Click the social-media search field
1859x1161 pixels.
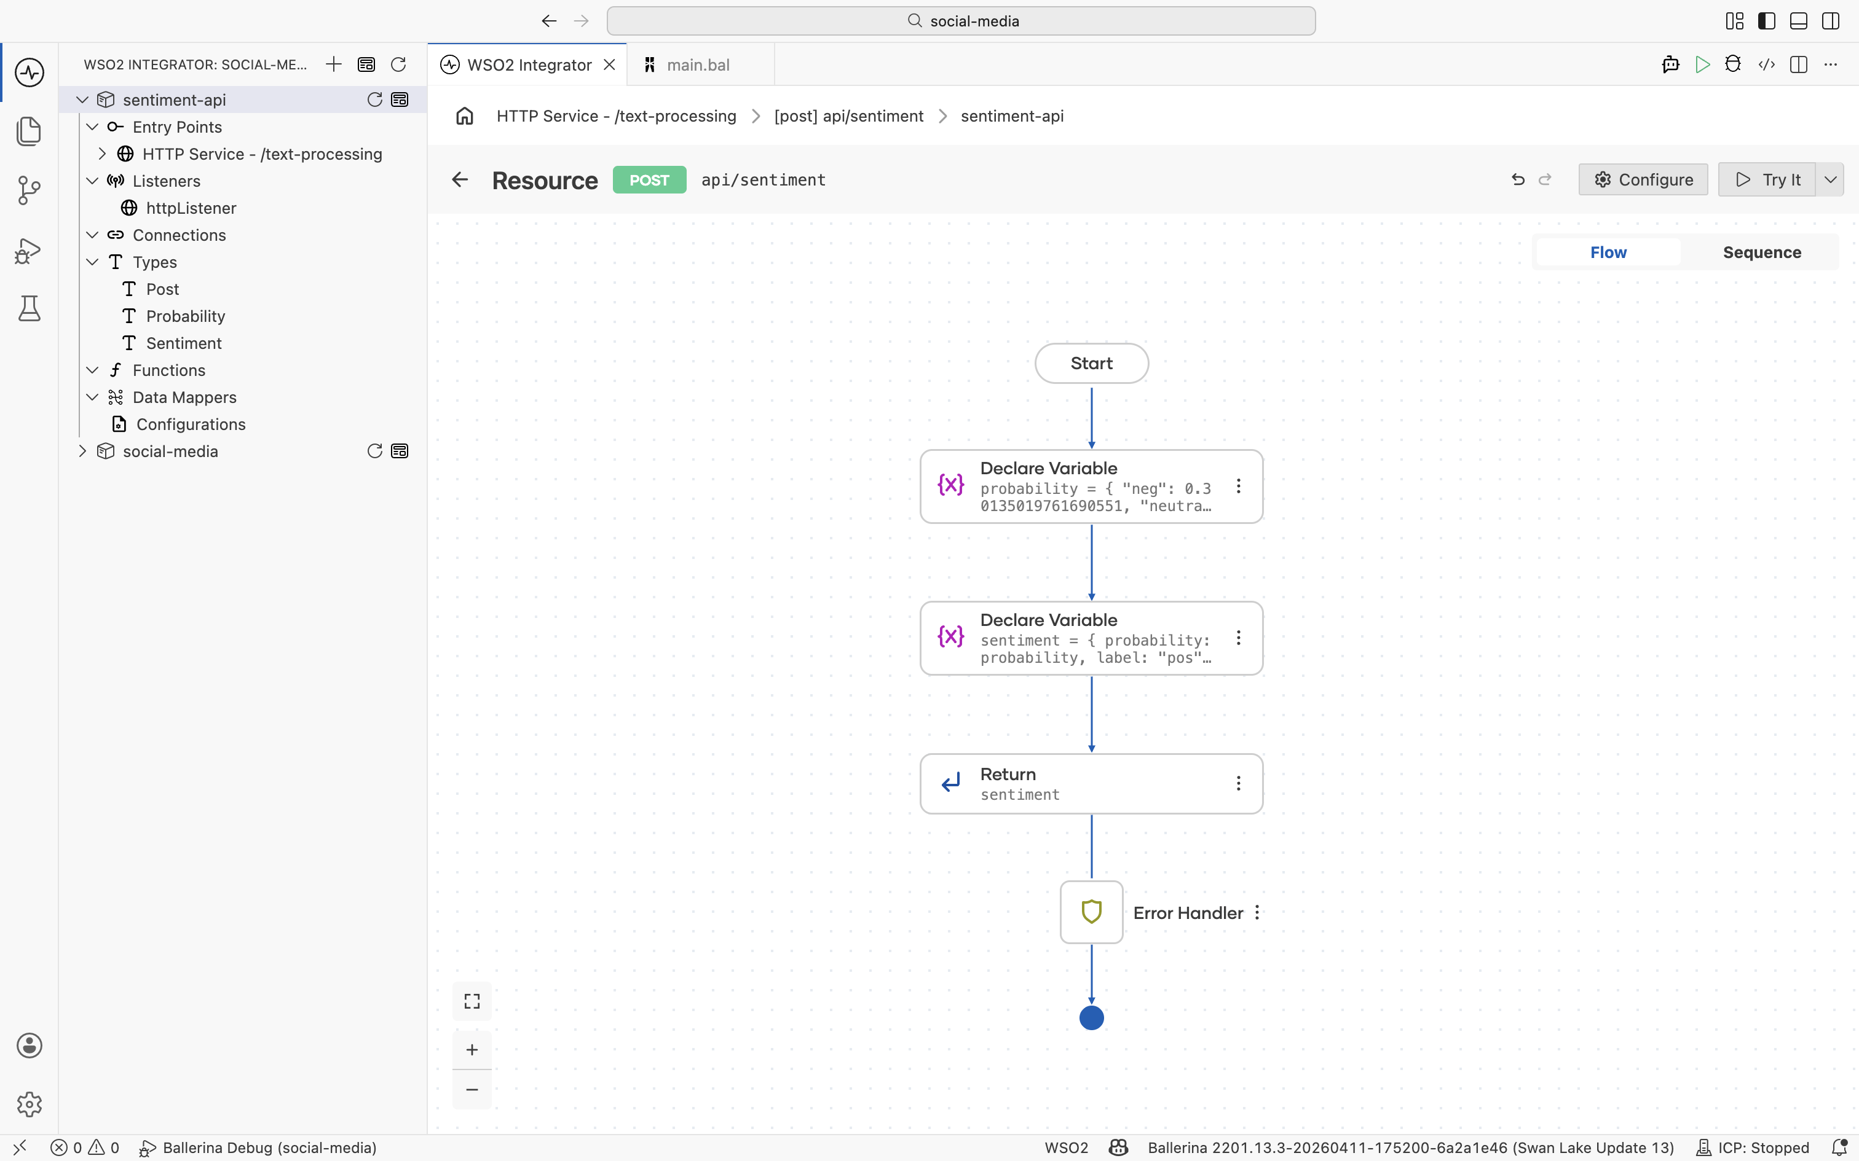[961, 21]
